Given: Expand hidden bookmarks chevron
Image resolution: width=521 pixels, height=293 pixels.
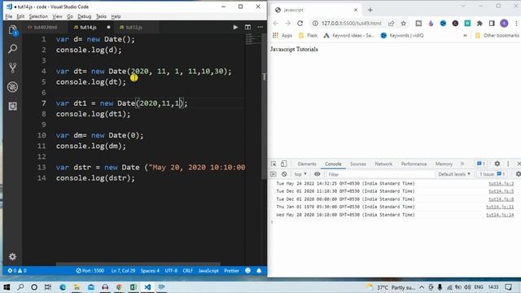Looking at the screenshot, I should pyautogui.click(x=465, y=36).
